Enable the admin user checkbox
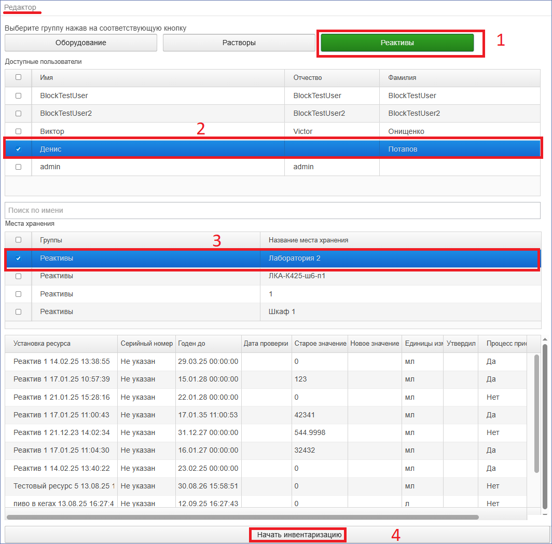552x544 pixels. click(18, 167)
